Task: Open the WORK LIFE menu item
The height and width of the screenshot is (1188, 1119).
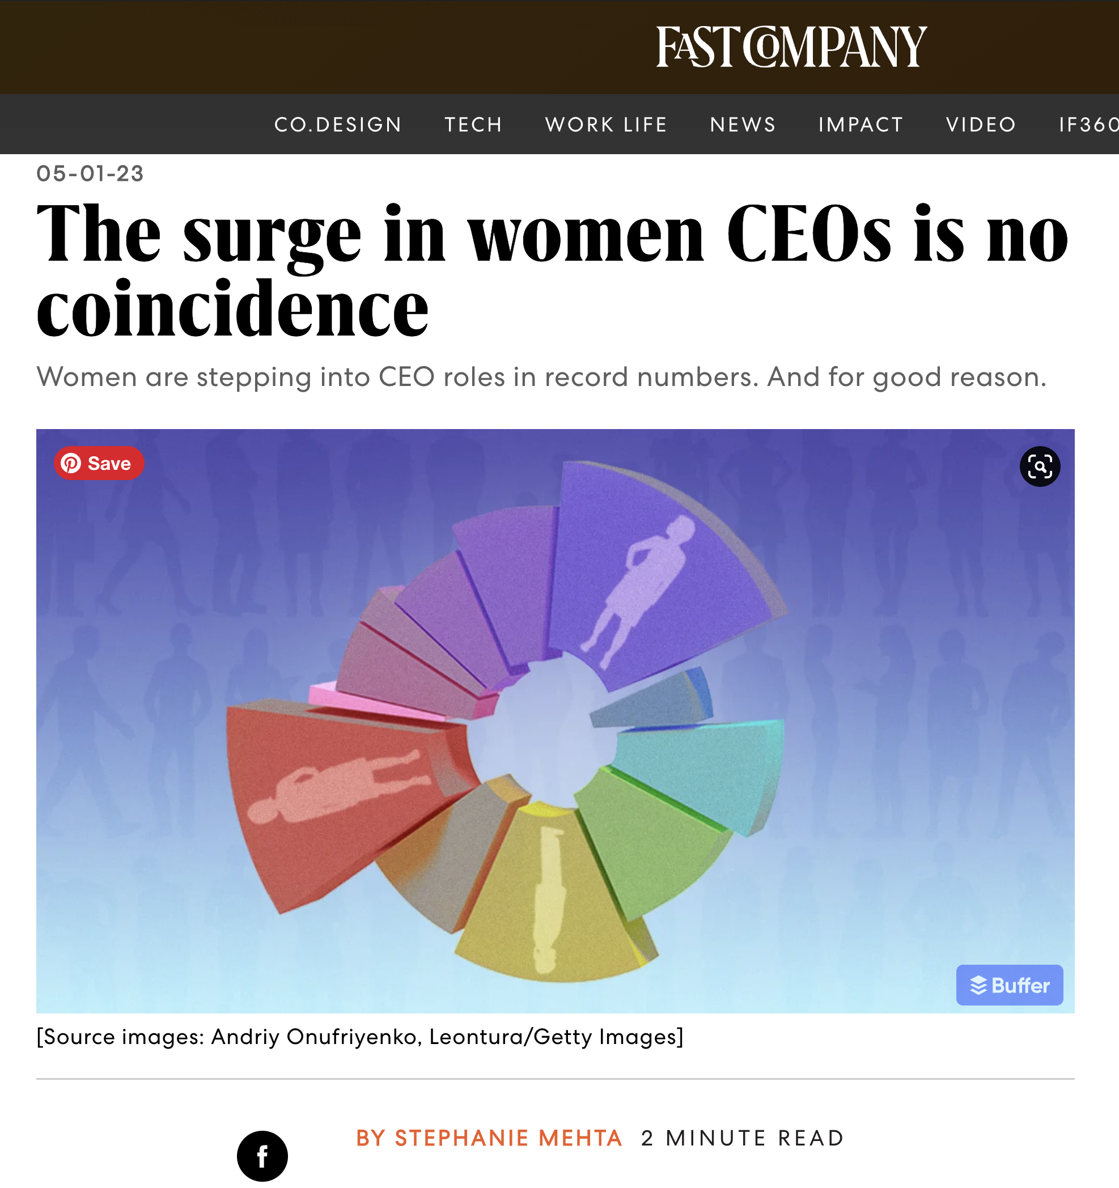Action: point(605,124)
